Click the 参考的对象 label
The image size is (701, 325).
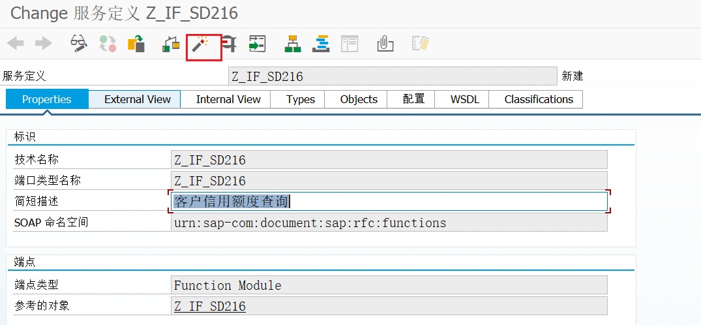(42, 306)
